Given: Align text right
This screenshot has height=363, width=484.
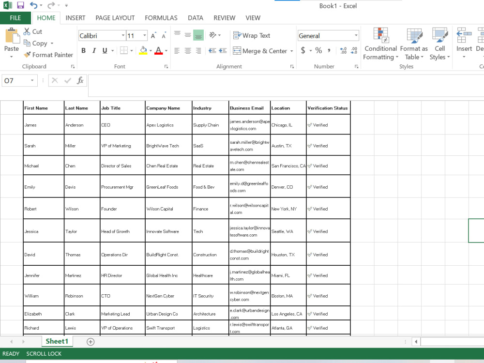Looking at the screenshot, I should (x=198, y=51).
